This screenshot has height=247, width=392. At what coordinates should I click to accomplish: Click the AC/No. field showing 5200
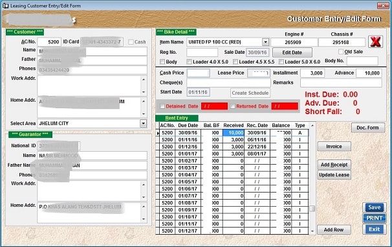pyautogui.click(x=49, y=42)
